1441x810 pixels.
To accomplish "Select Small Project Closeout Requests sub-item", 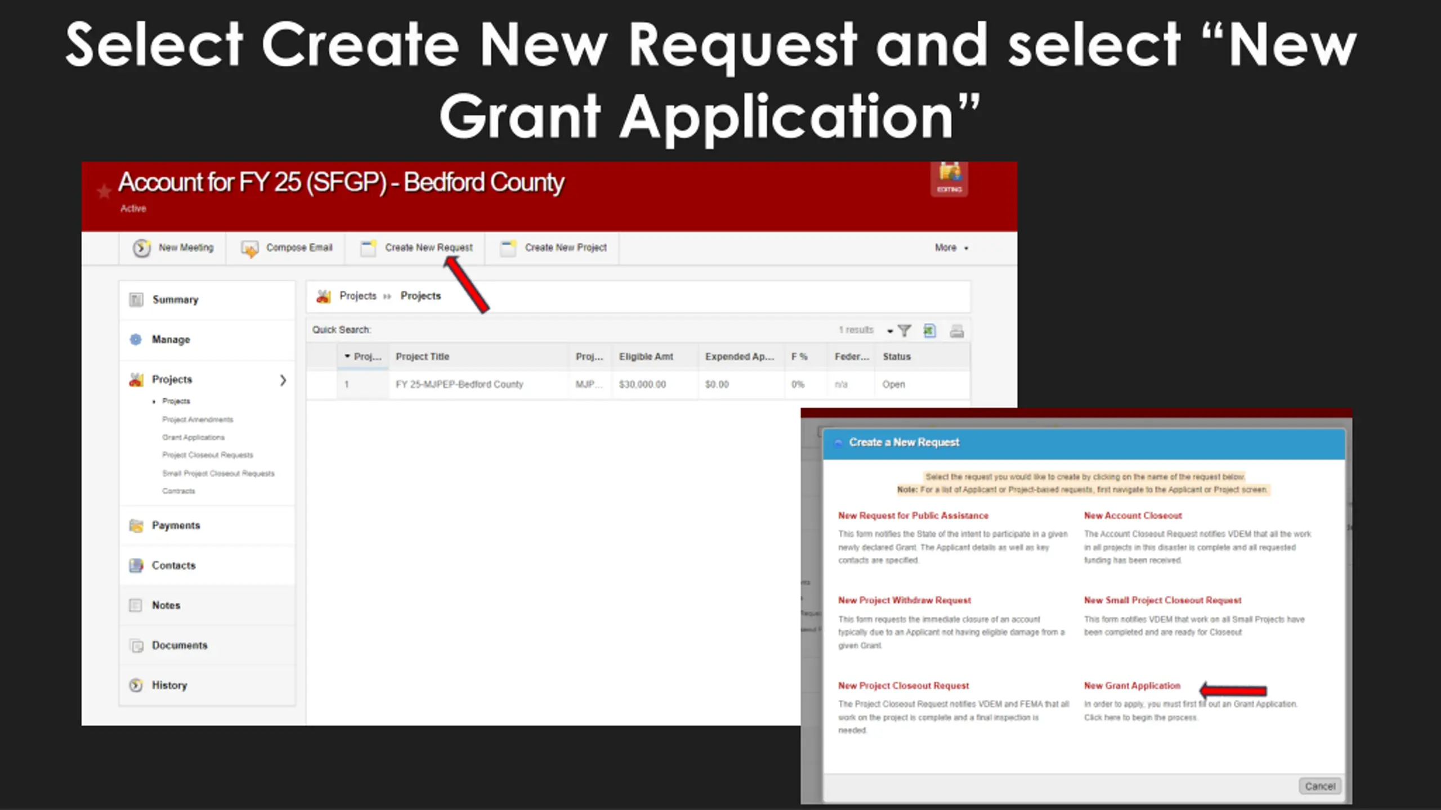I will [218, 473].
